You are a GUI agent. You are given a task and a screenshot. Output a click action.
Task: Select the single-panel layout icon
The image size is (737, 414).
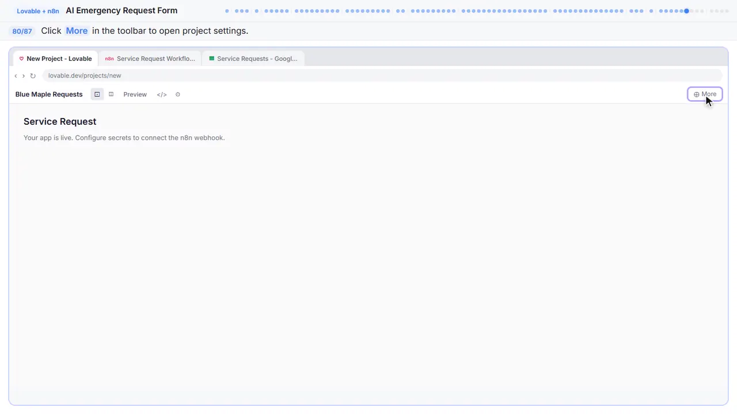click(x=97, y=94)
